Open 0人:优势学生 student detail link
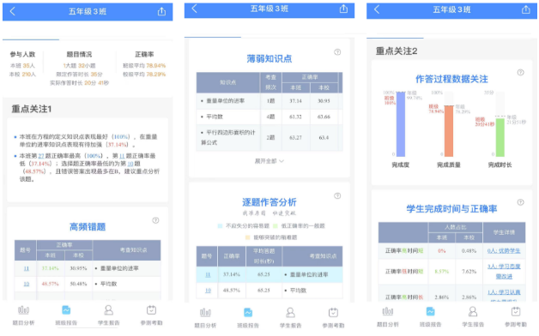This screenshot has height=336, width=539. coord(504,251)
